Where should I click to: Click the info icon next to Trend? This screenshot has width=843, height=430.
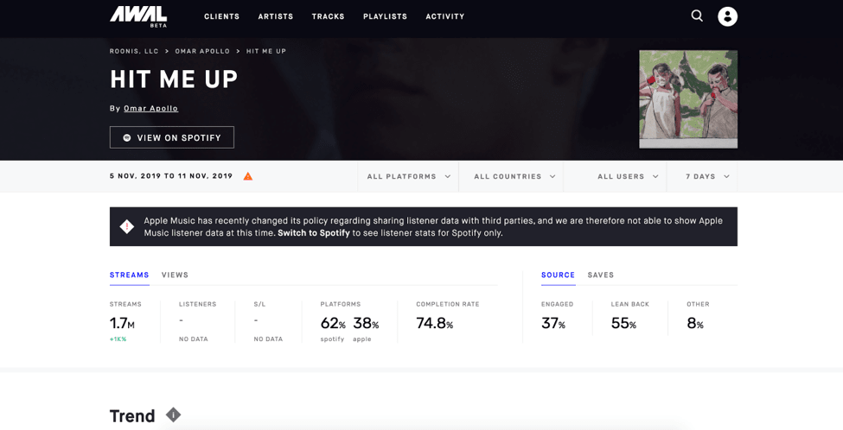coord(173,414)
